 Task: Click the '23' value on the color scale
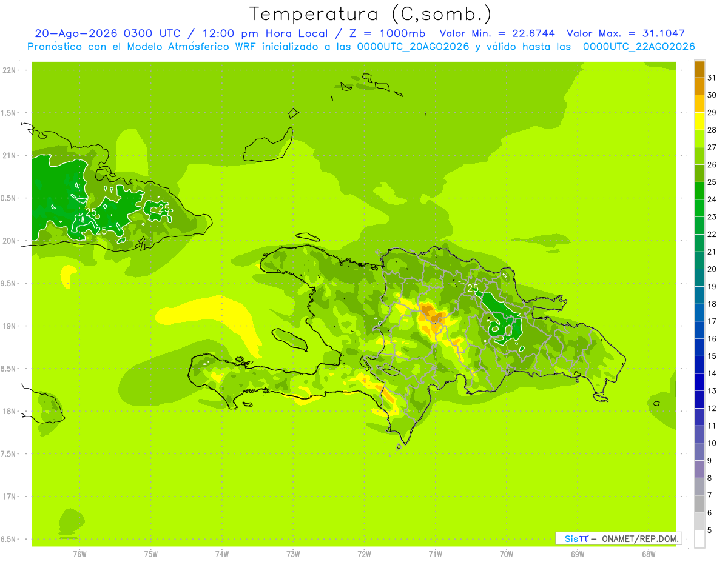[x=712, y=216]
